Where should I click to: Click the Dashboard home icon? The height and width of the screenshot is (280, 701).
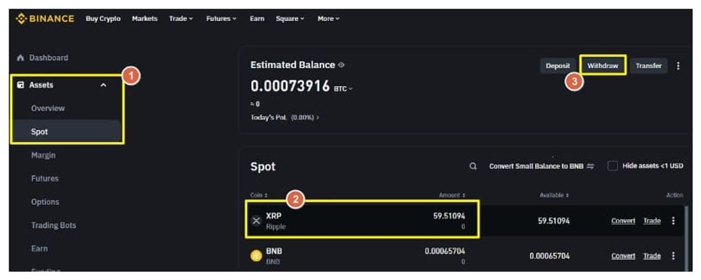(21, 58)
